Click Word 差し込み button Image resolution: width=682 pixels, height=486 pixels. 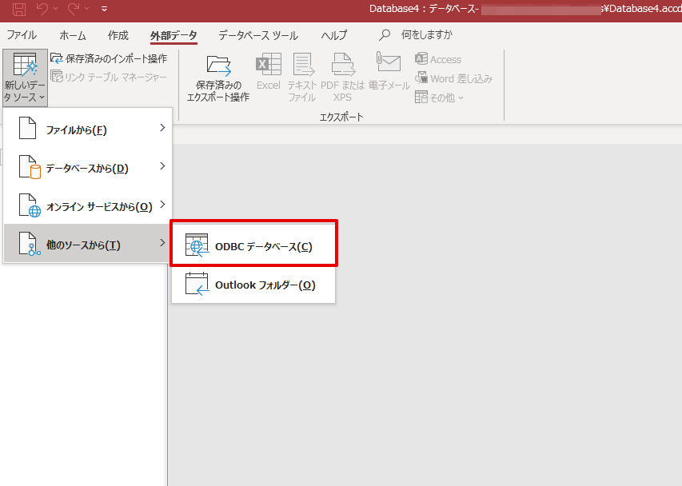click(x=453, y=78)
